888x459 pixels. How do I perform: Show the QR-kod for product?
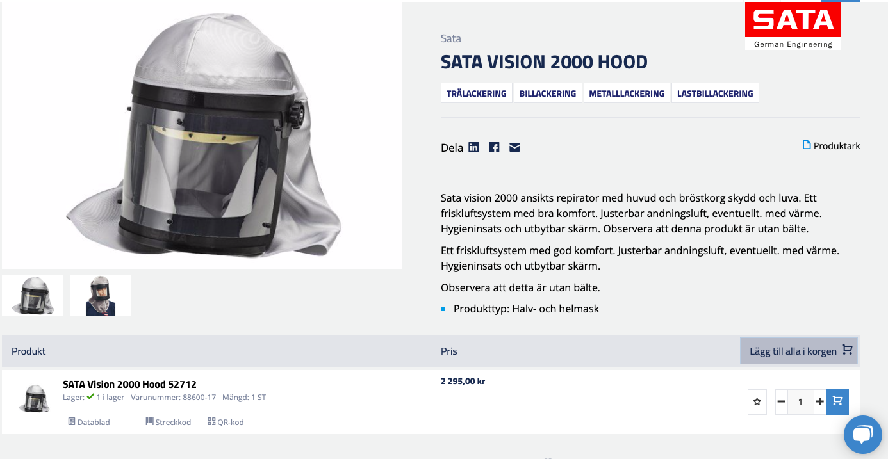[x=226, y=422]
